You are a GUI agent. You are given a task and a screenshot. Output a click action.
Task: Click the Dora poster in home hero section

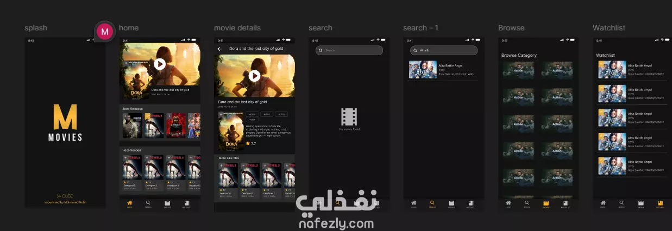[137, 80]
